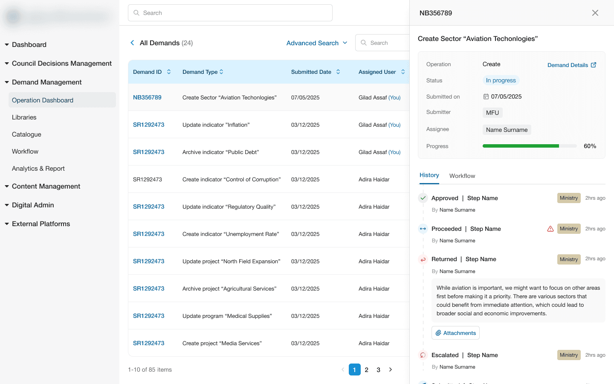Click the previous page chevron in pagination

[x=342, y=369]
